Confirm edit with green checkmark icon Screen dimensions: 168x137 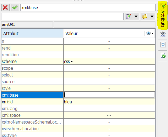click(15, 8)
